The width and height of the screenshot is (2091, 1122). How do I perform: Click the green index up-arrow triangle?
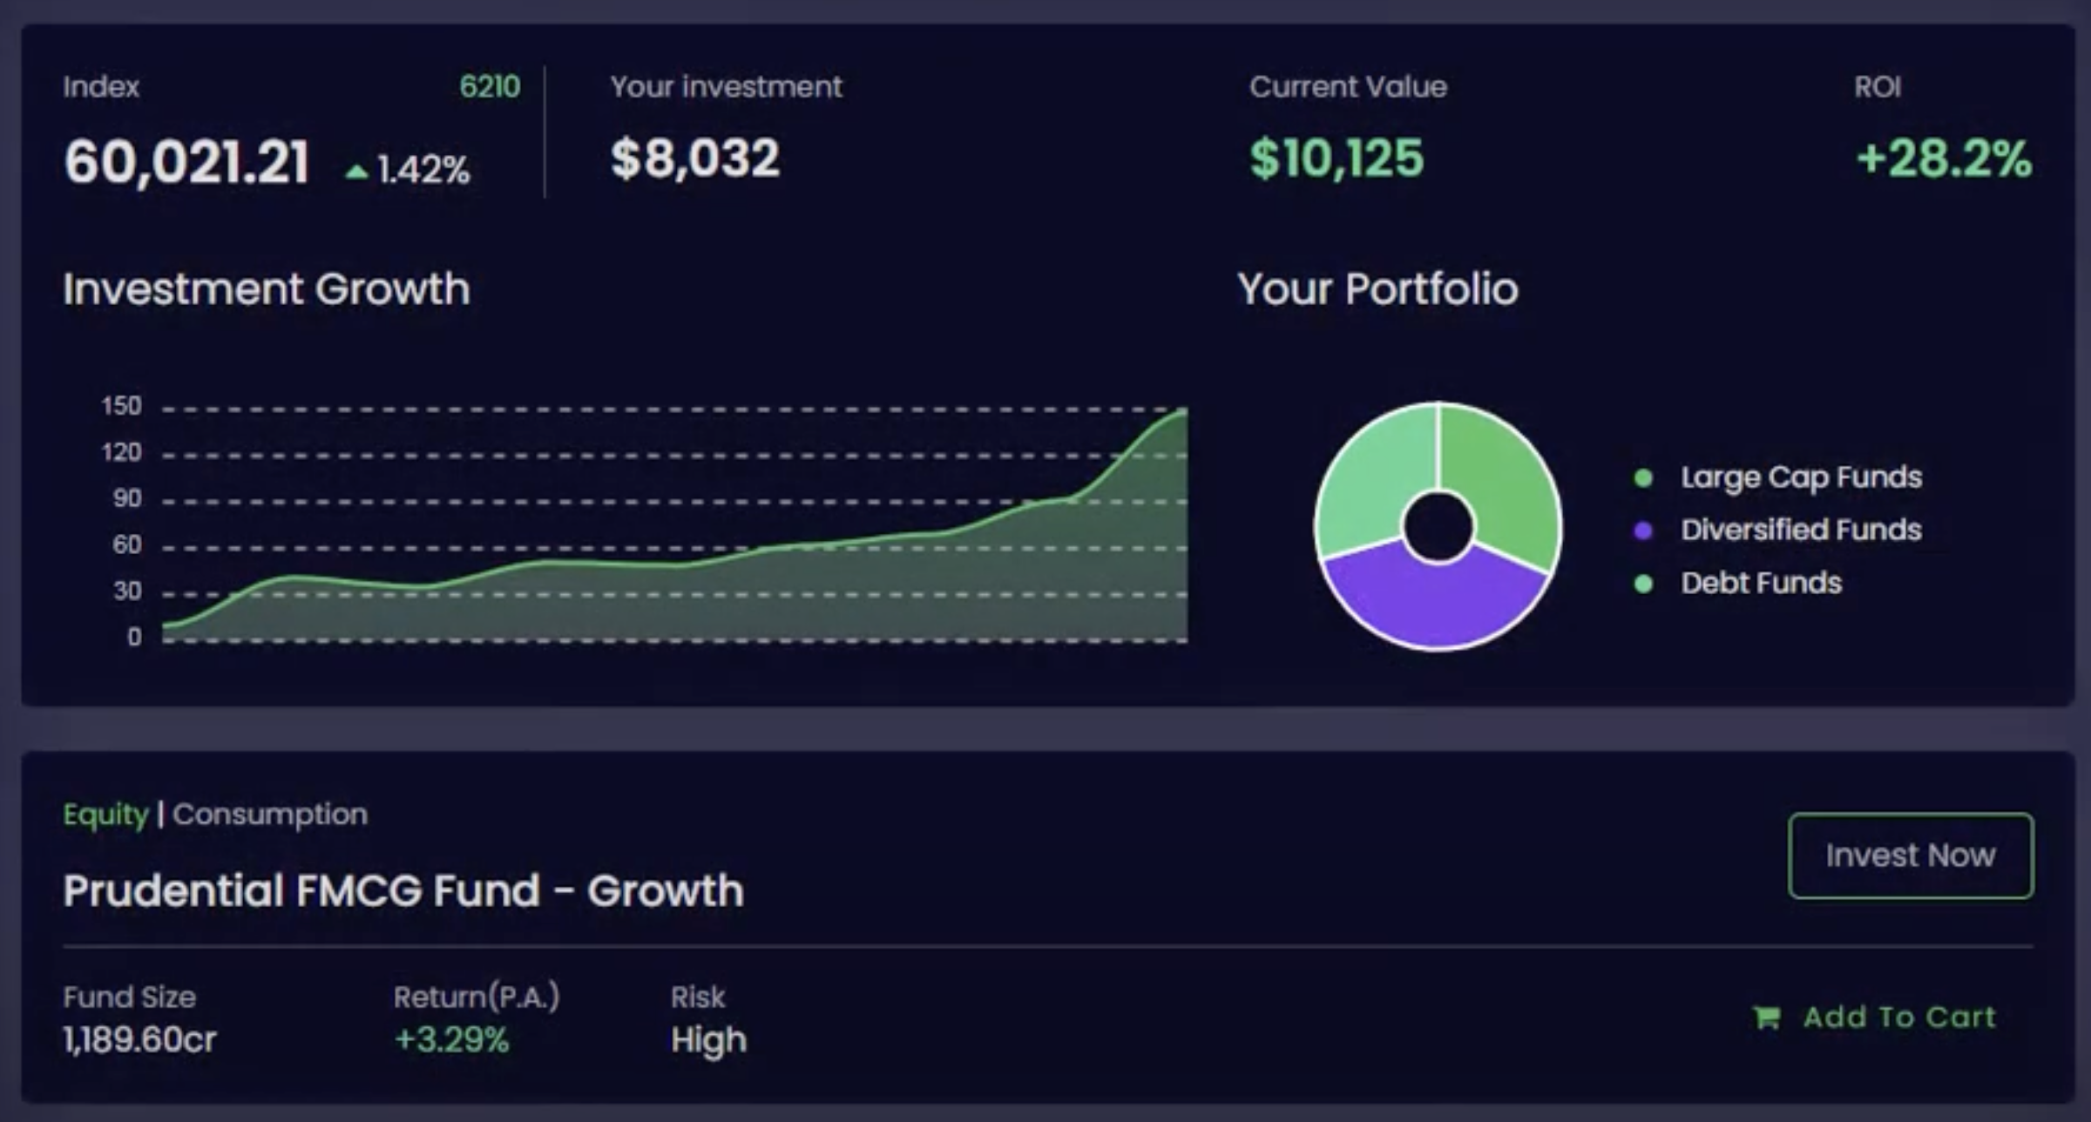coord(356,172)
